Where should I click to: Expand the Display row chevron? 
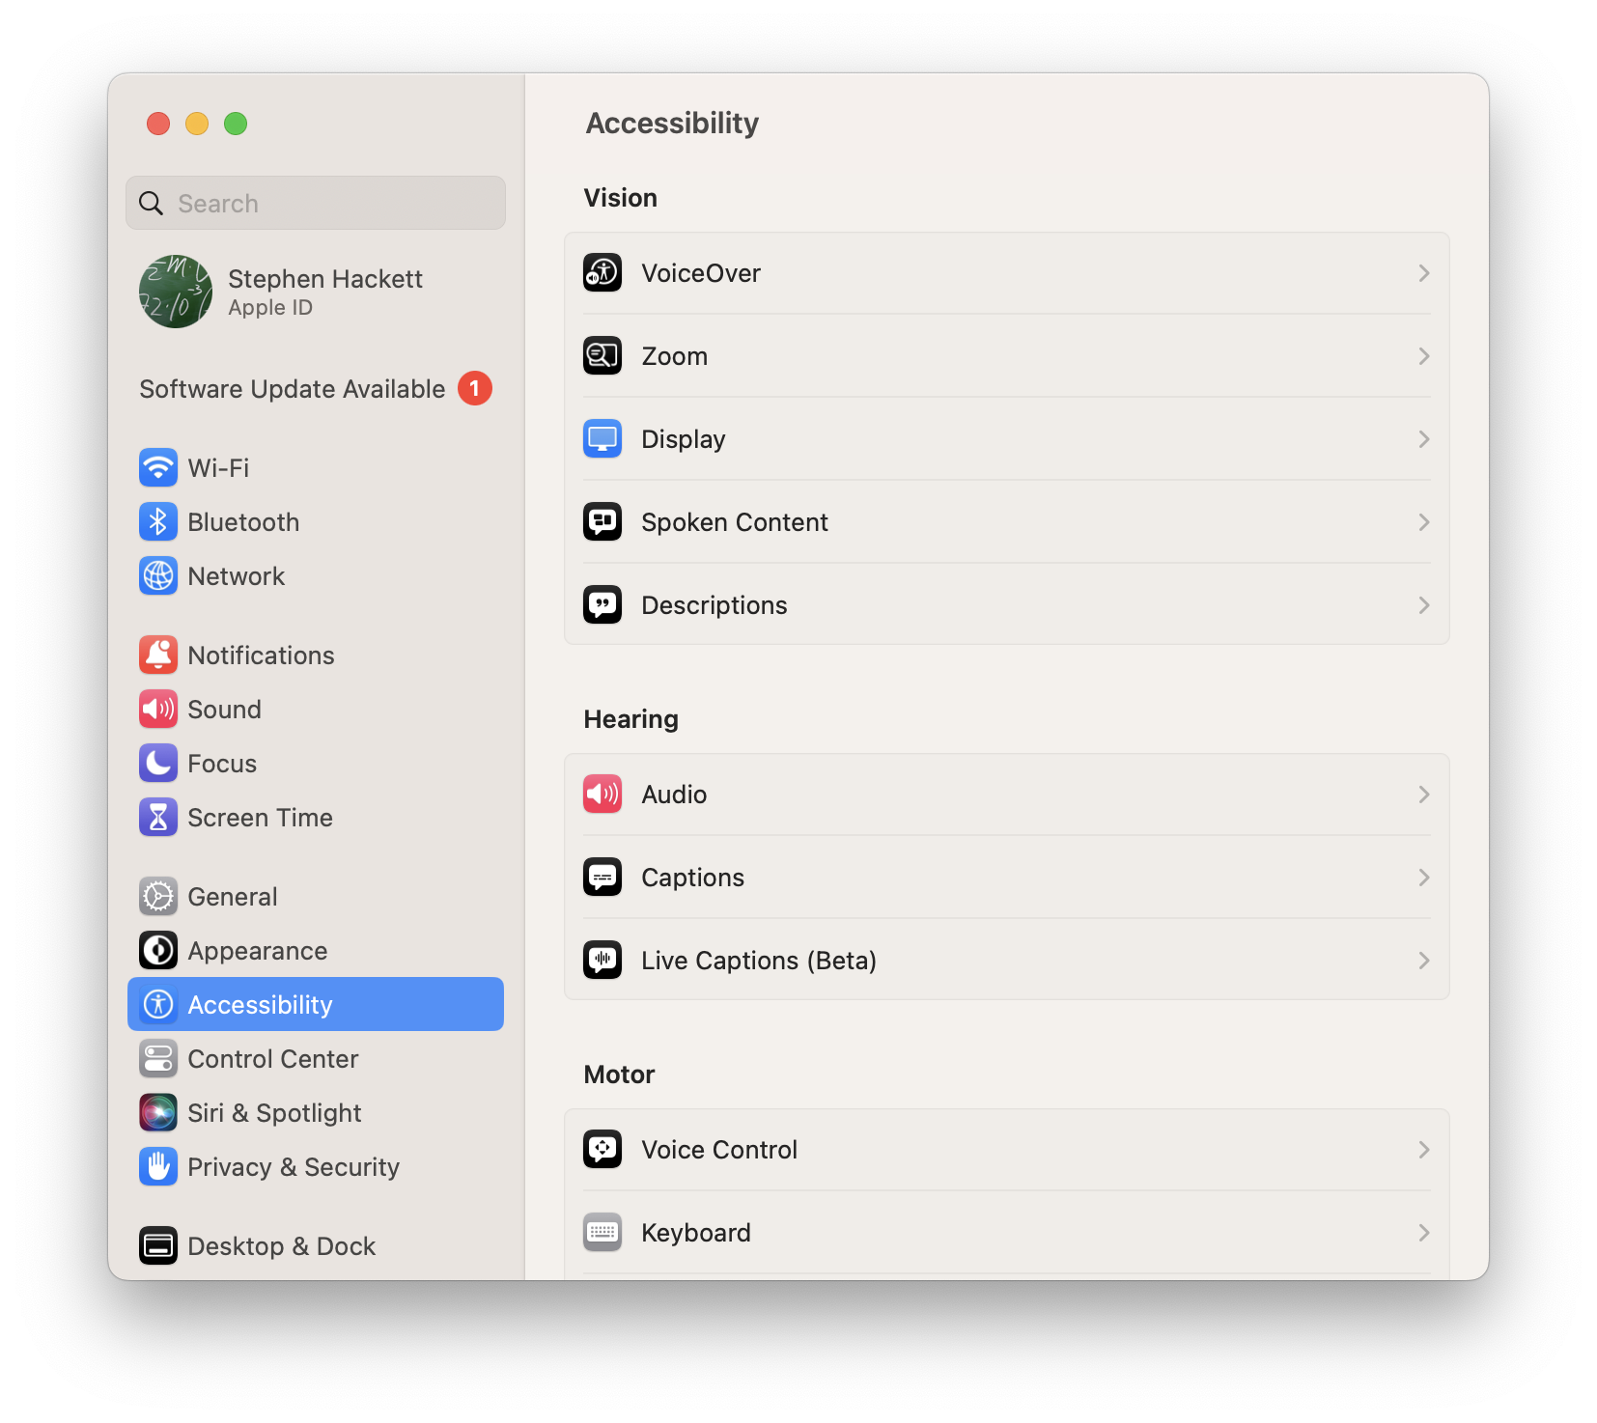1423,439
